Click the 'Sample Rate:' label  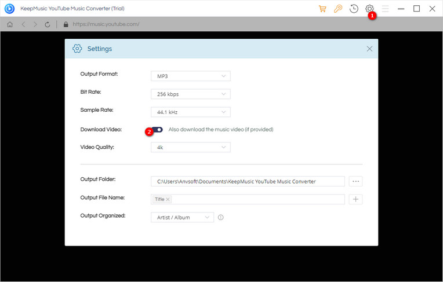pyautogui.click(x=97, y=110)
